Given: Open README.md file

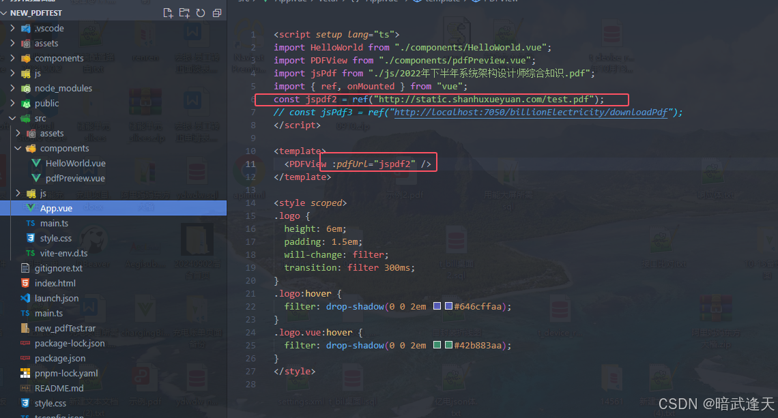Looking at the screenshot, I should point(59,388).
